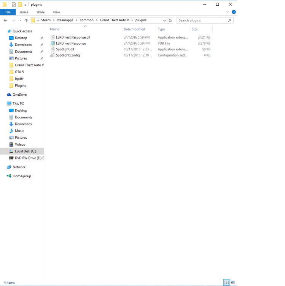Click the search magnifier icon
The image size is (285, 286).
pos(229,21)
